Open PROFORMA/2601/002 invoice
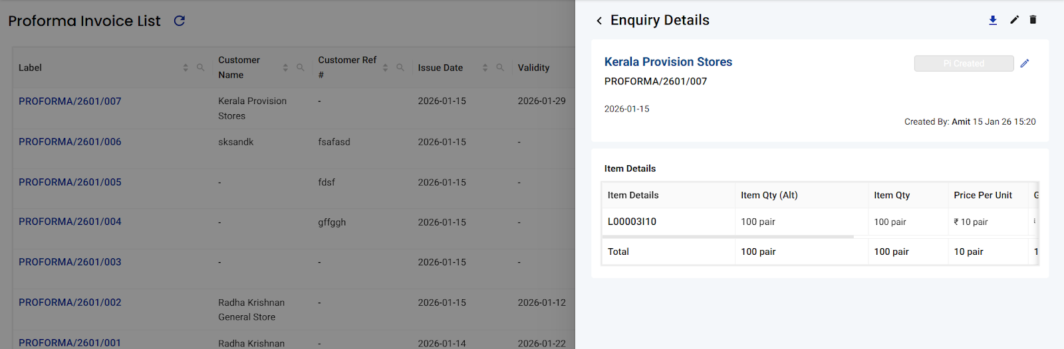Screen dimensions: 1064x349 [x=70, y=303]
